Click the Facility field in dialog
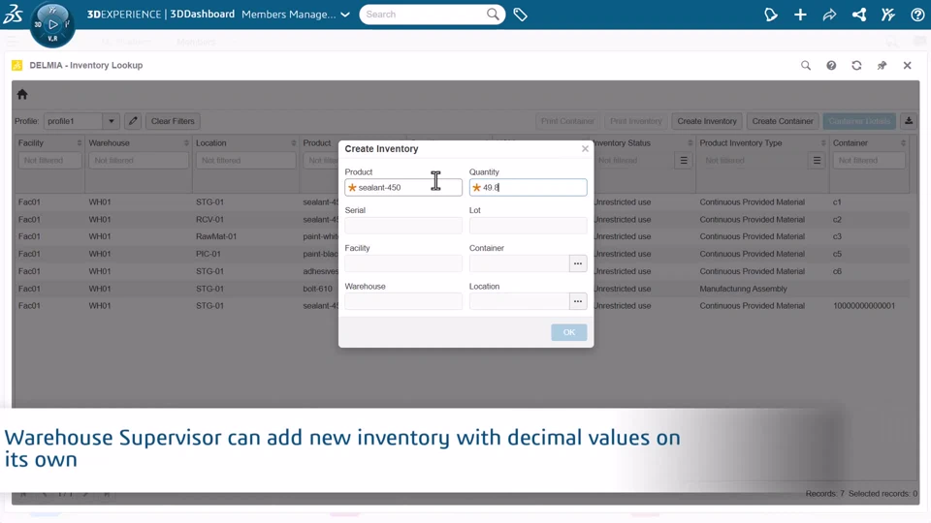Image resolution: width=931 pixels, height=523 pixels. pyautogui.click(x=403, y=263)
